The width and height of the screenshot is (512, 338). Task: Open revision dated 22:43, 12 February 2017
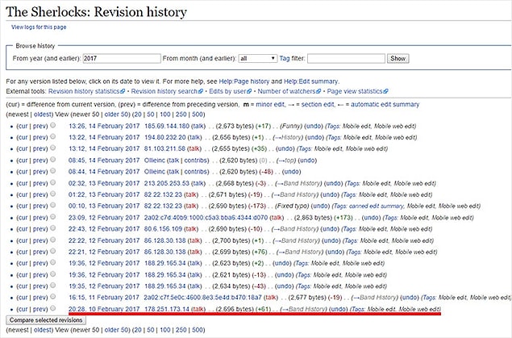tap(104, 229)
